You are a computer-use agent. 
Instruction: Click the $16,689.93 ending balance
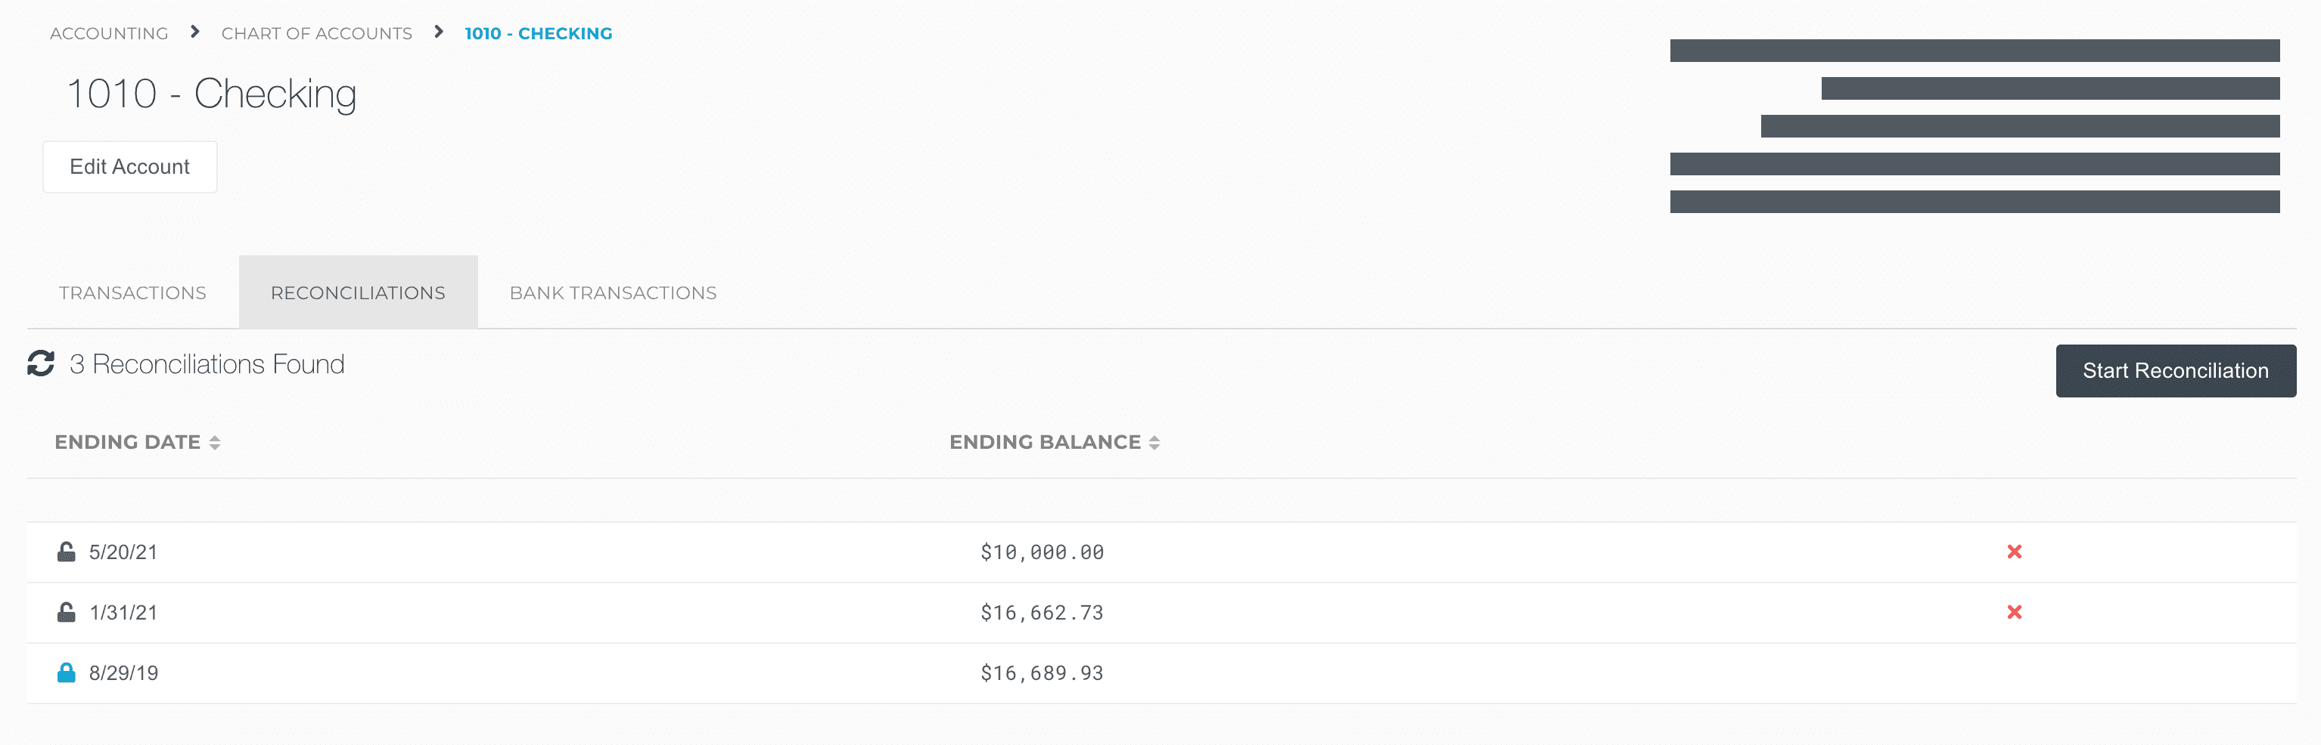pos(1042,673)
